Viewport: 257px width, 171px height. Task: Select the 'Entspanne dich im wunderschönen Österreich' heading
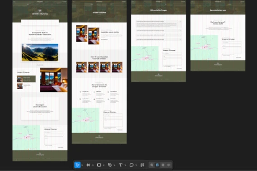(40, 33)
